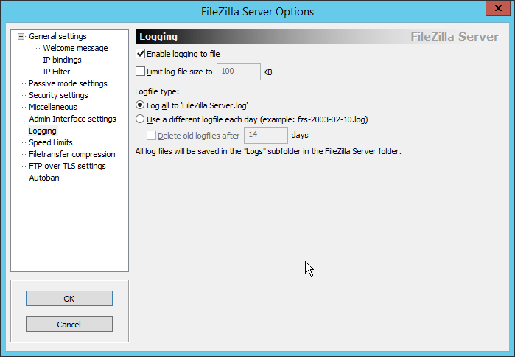
Task: Go to the IP Filter settings
Action: click(x=56, y=72)
